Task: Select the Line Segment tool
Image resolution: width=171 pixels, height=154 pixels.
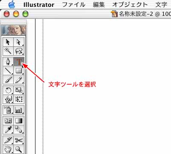Action: [8, 71]
